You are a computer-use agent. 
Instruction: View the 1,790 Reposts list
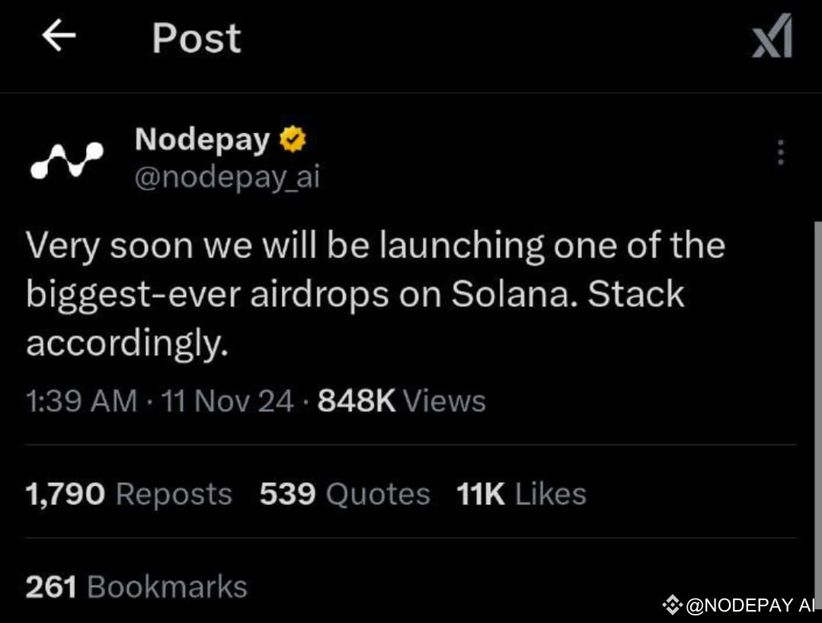pos(129,494)
